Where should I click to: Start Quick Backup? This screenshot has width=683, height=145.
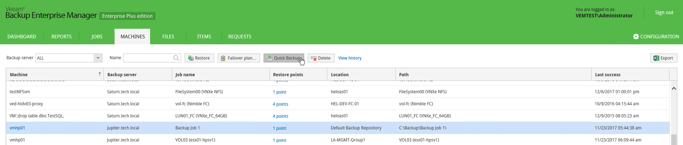[x=284, y=58]
